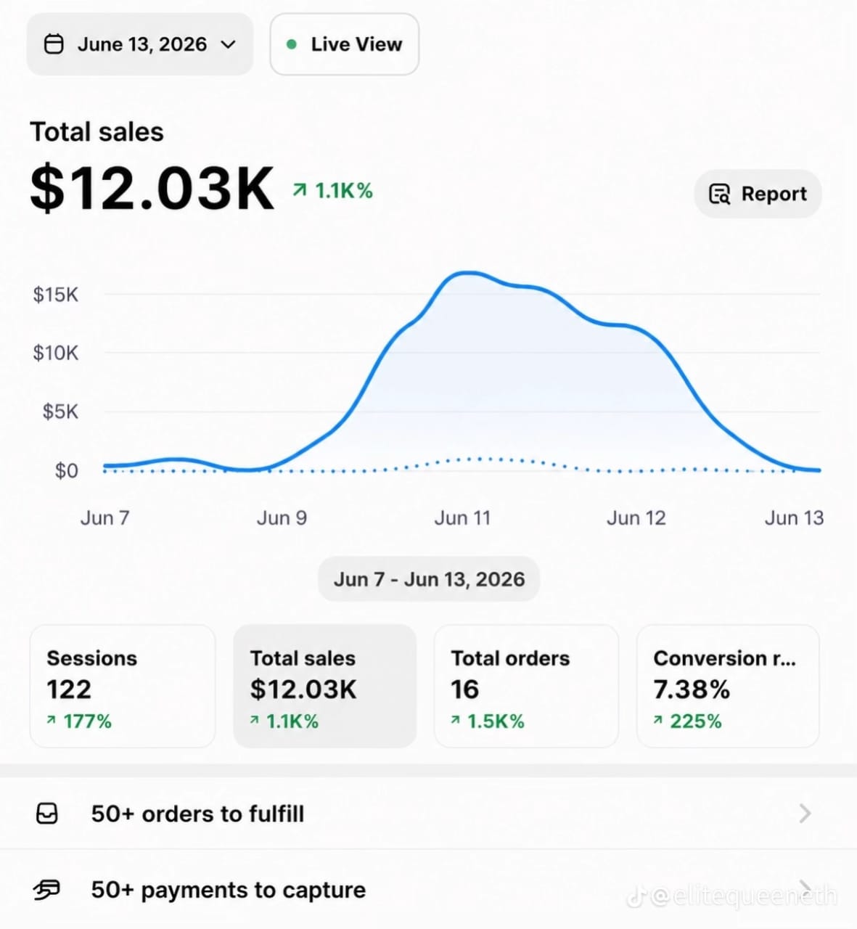Click the $12.03K total sales headline
The image size is (857, 929).
(x=152, y=189)
